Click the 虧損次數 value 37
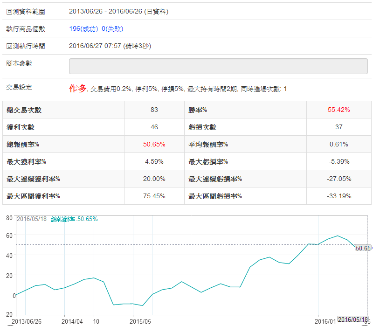Screen dimensions: 373x326 click(x=338, y=127)
